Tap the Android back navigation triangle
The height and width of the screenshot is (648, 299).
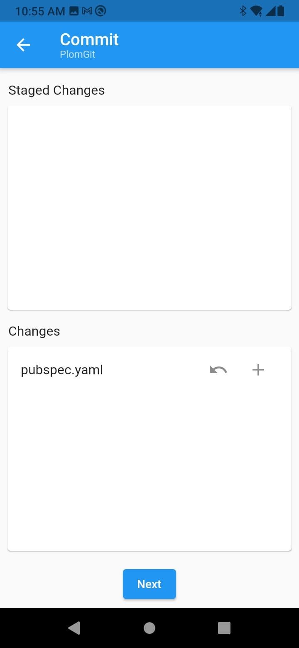click(74, 628)
